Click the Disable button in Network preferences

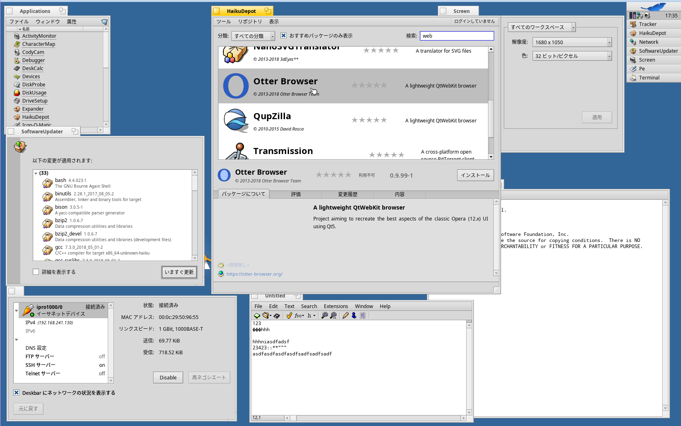coord(168,377)
